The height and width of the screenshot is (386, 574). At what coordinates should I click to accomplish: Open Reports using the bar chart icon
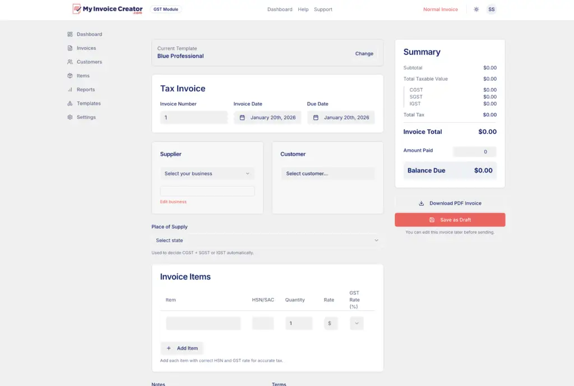(70, 89)
